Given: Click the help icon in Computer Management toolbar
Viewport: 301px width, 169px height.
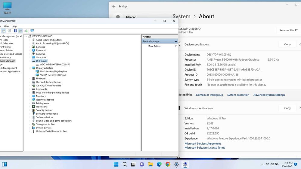Looking at the screenshot, I should 15,31.
